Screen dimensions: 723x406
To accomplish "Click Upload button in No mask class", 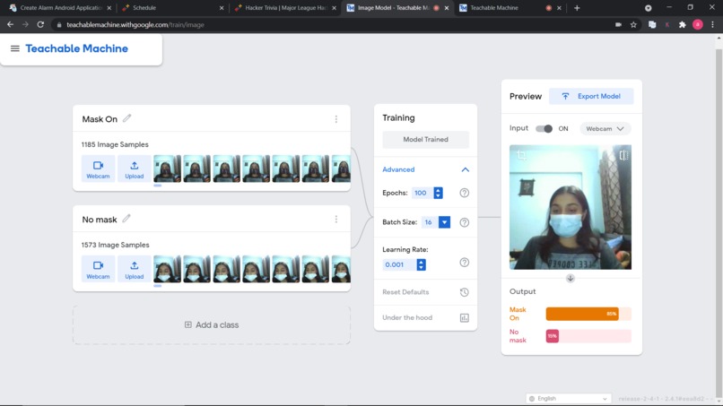I will (135, 269).
